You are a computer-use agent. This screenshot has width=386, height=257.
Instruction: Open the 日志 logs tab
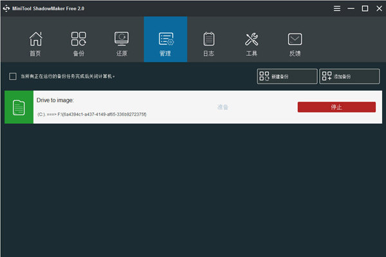point(208,44)
